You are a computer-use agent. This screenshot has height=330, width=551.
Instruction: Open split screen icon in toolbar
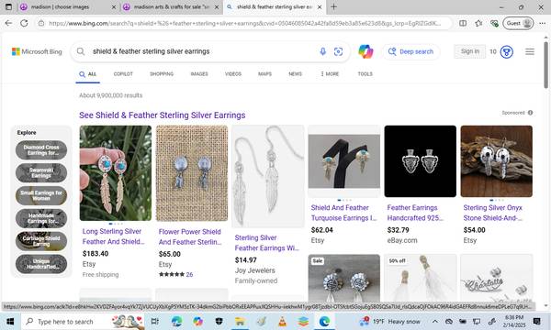coord(463,23)
